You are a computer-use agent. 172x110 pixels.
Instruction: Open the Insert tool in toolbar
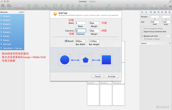pos(3,7)
